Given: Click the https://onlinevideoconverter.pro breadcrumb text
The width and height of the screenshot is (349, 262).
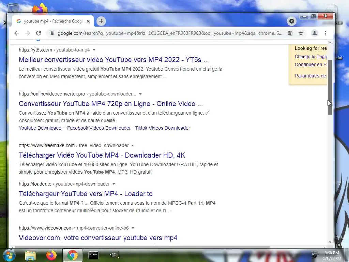Looking at the screenshot, I should 52,94.
